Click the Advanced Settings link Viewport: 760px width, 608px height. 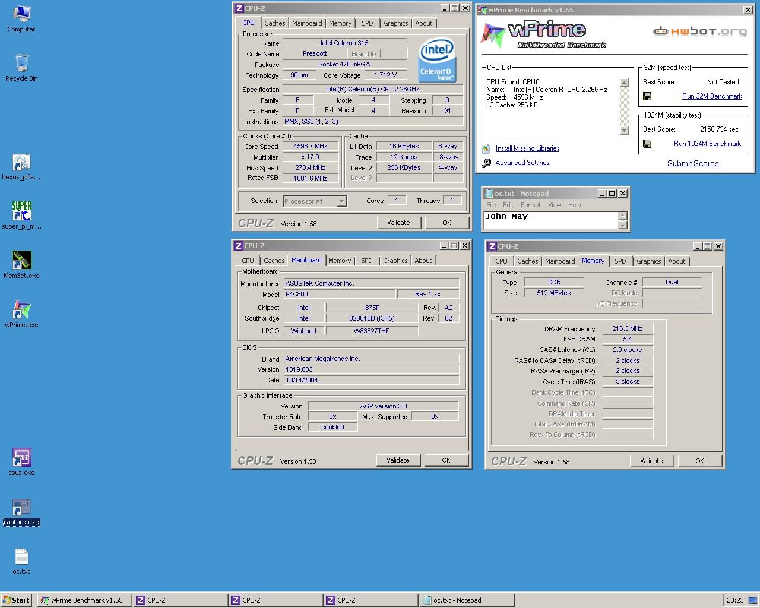pyautogui.click(x=522, y=163)
